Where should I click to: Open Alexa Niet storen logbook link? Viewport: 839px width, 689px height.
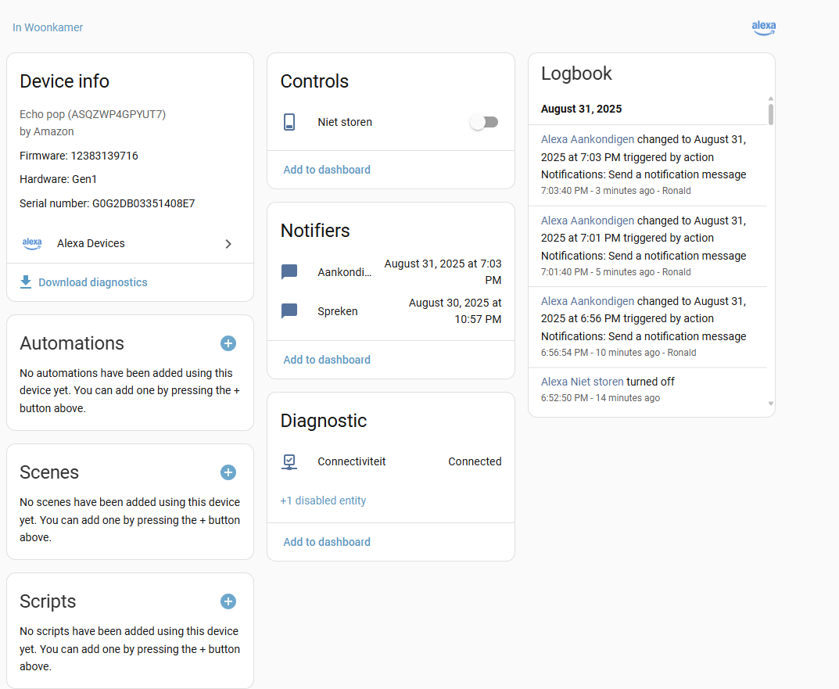click(x=583, y=382)
